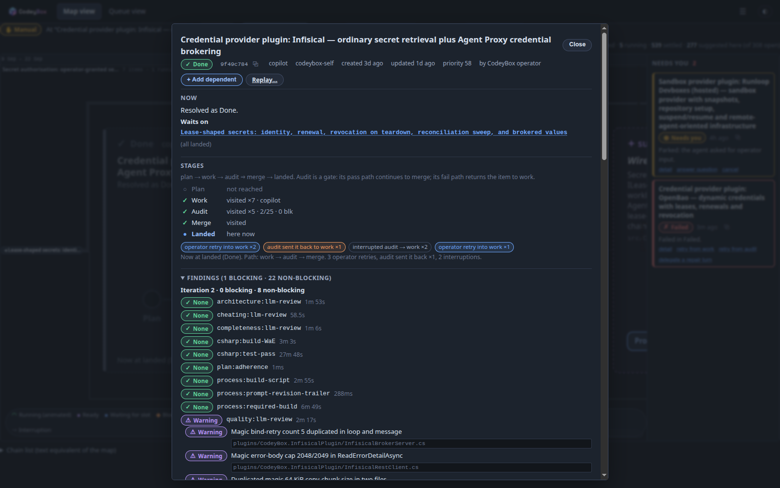Click the dialog scrollbar down arrow
Screen dimensions: 780x488
point(604,475)
